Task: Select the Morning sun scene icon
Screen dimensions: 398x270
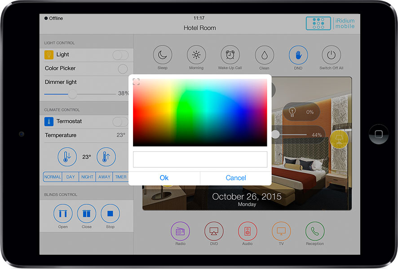Action: tap(196, 55)
